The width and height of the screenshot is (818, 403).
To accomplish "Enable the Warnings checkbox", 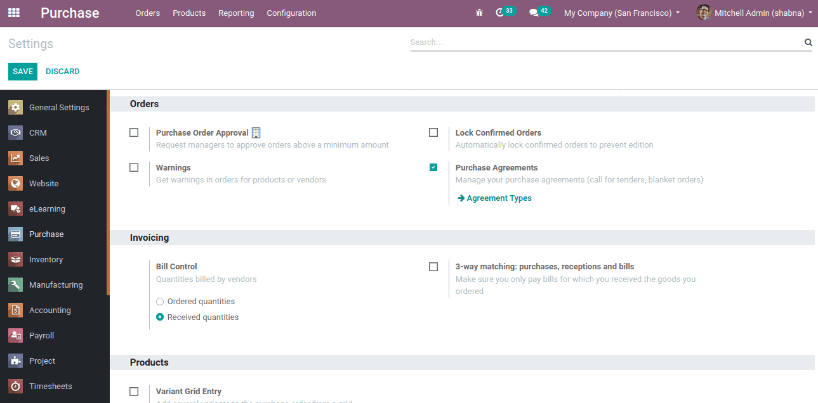I will pyautogui.click(x=134, y=167).
